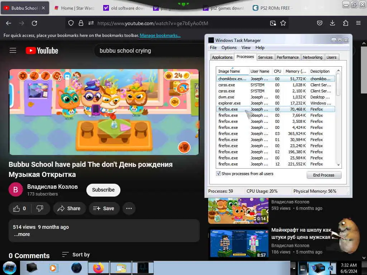Open the shield tracking protection icon

click(71, 23)
